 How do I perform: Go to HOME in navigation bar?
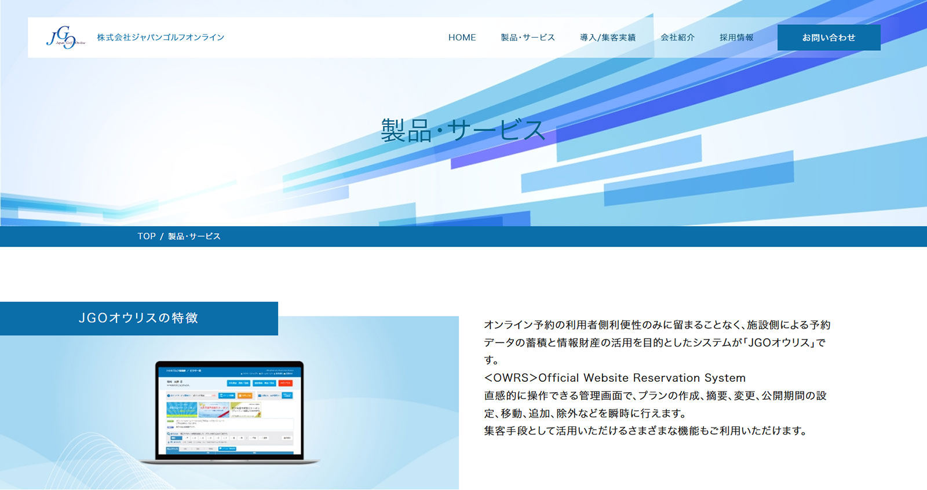click(x=462, y=38)
